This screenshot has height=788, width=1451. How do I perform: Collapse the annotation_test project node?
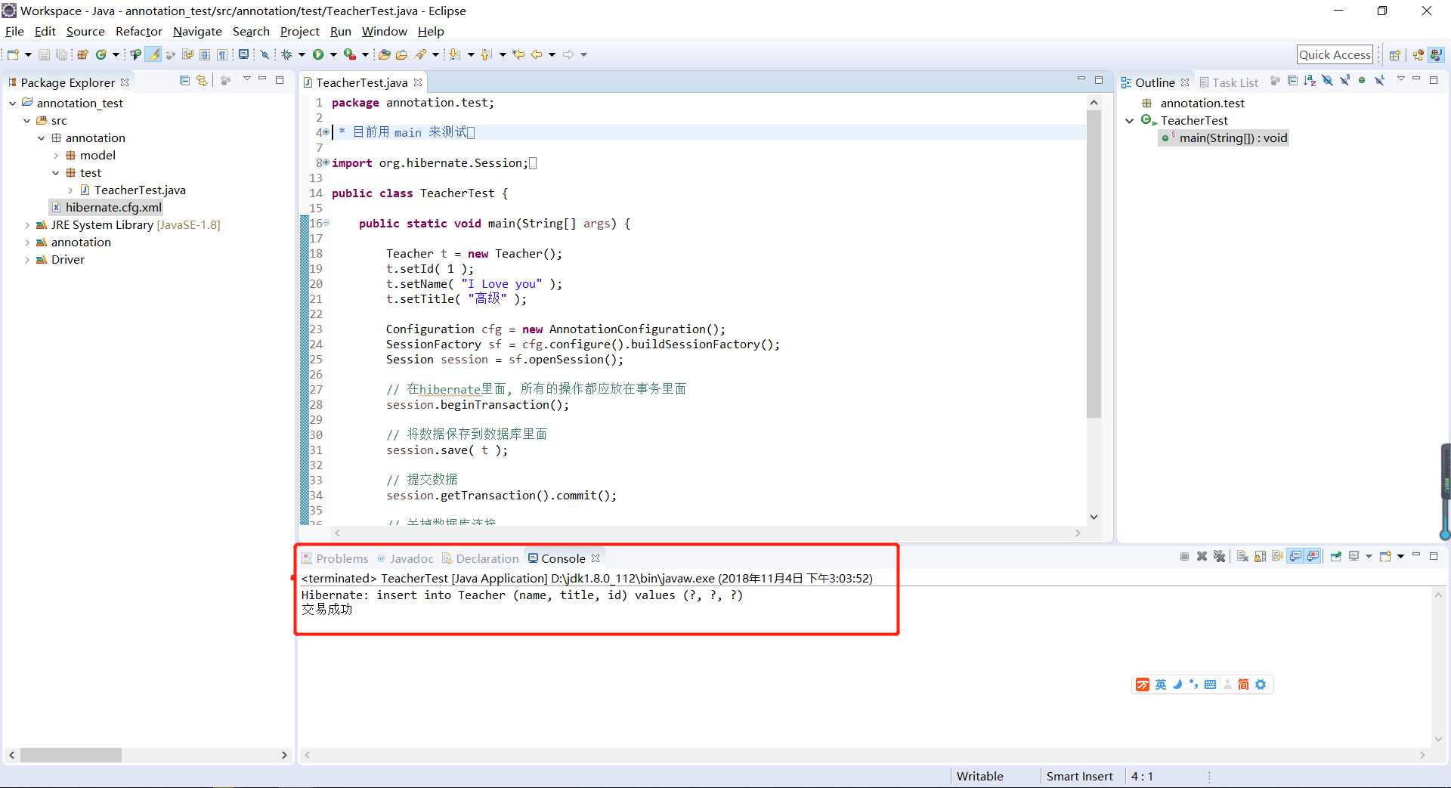click(x=12, y=103)
